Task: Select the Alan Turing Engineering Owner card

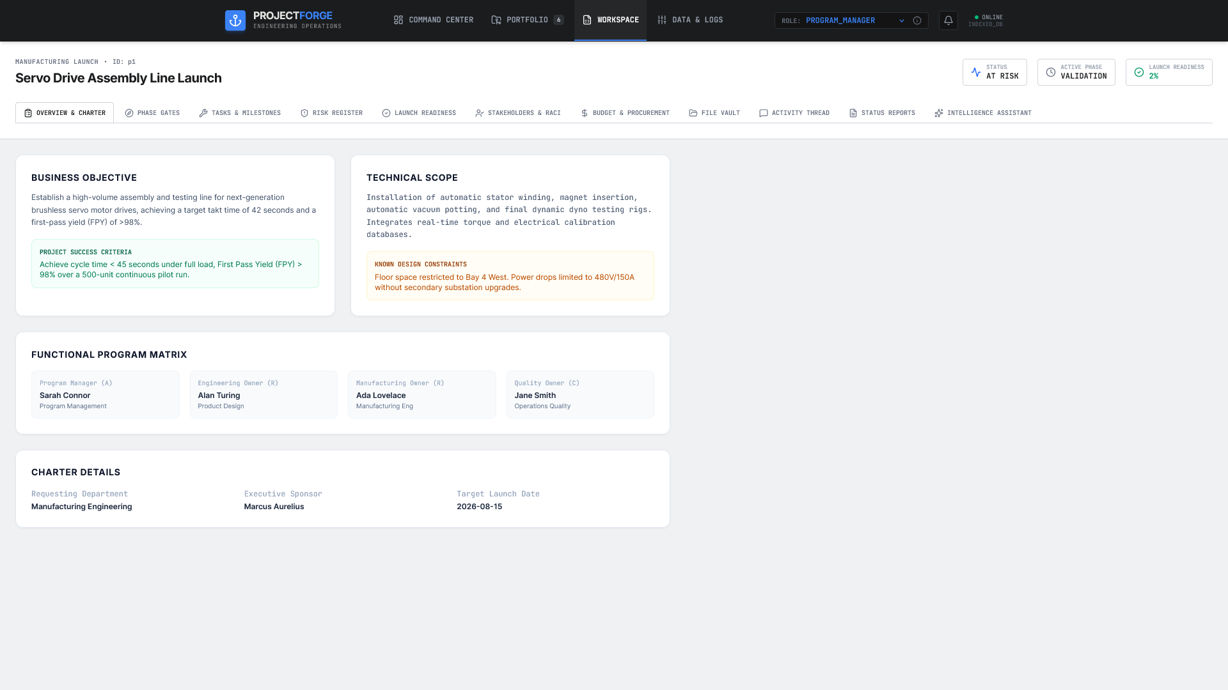Action: (264, 395)
